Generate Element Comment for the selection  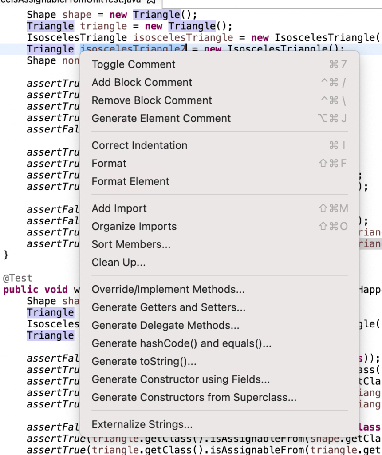pos(161,118)
